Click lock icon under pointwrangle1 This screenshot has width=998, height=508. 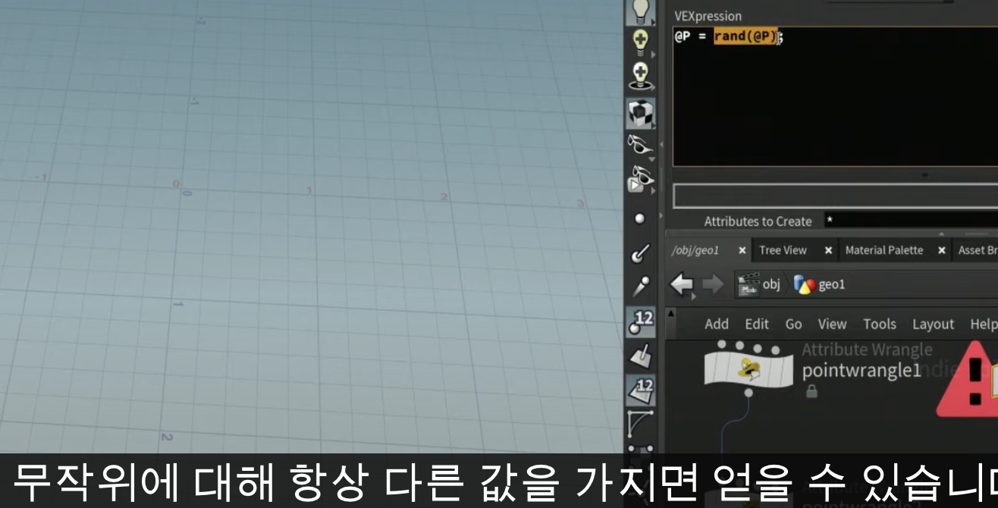[811, 392]
